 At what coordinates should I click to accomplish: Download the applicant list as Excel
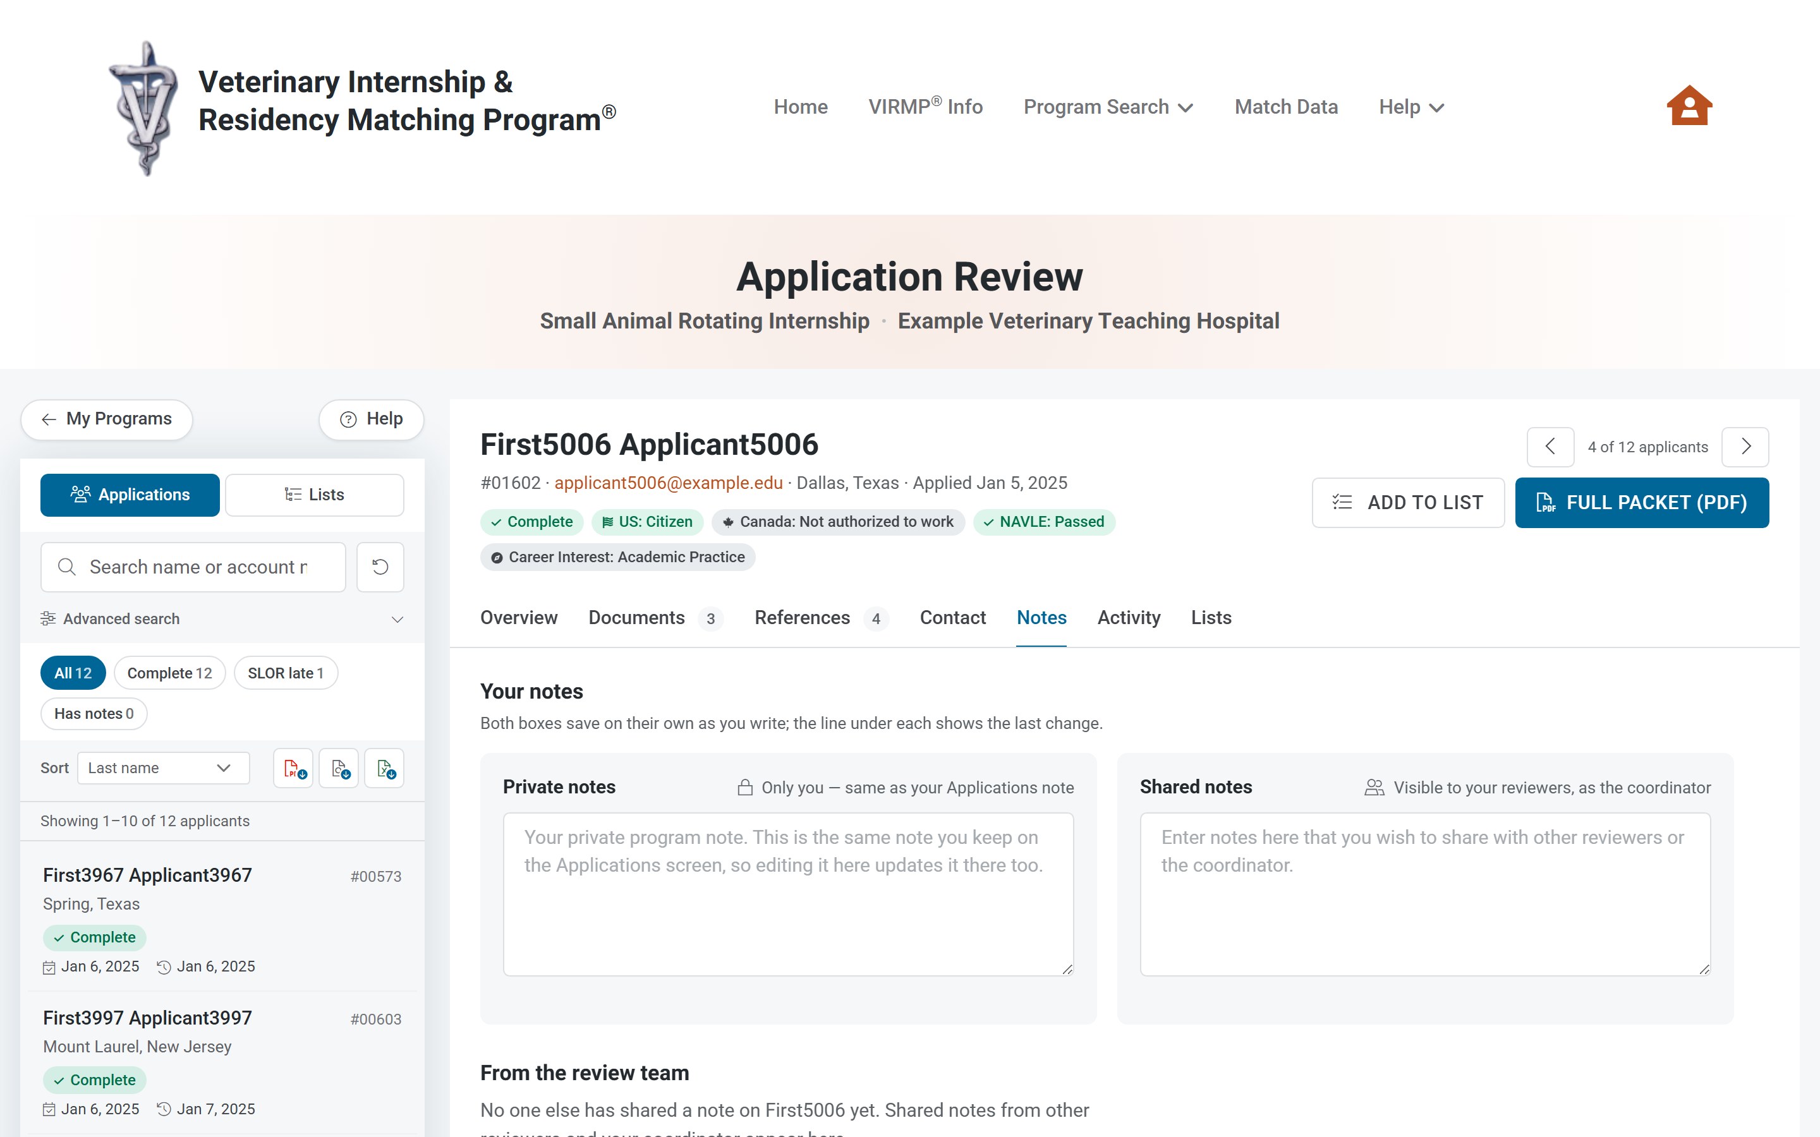point(384,767)
